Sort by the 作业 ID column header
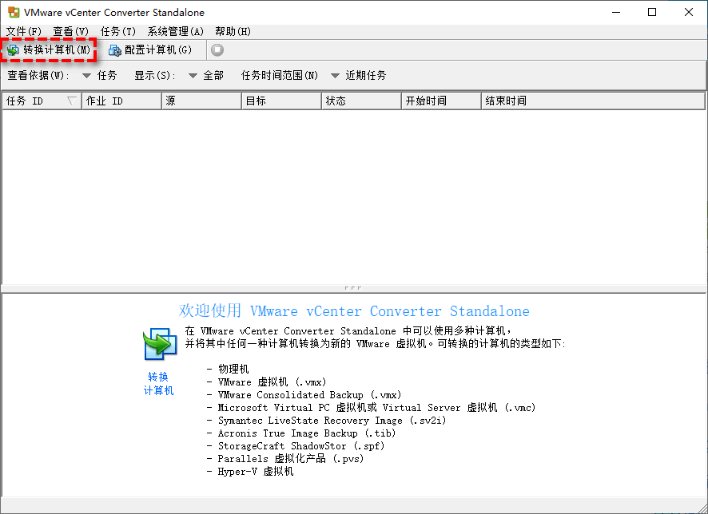The height and width of the screenshot is (514, 708). coord(120,101)
